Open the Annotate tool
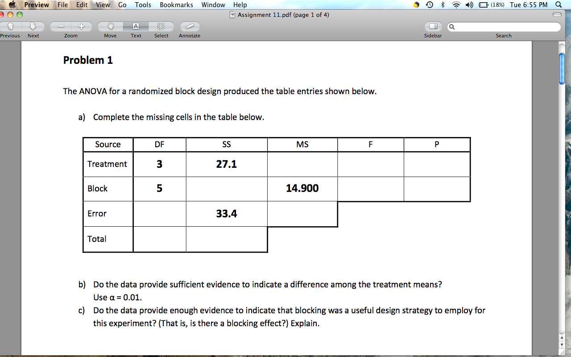Viewport: 571px width, 357px height. tap(189, 27)
